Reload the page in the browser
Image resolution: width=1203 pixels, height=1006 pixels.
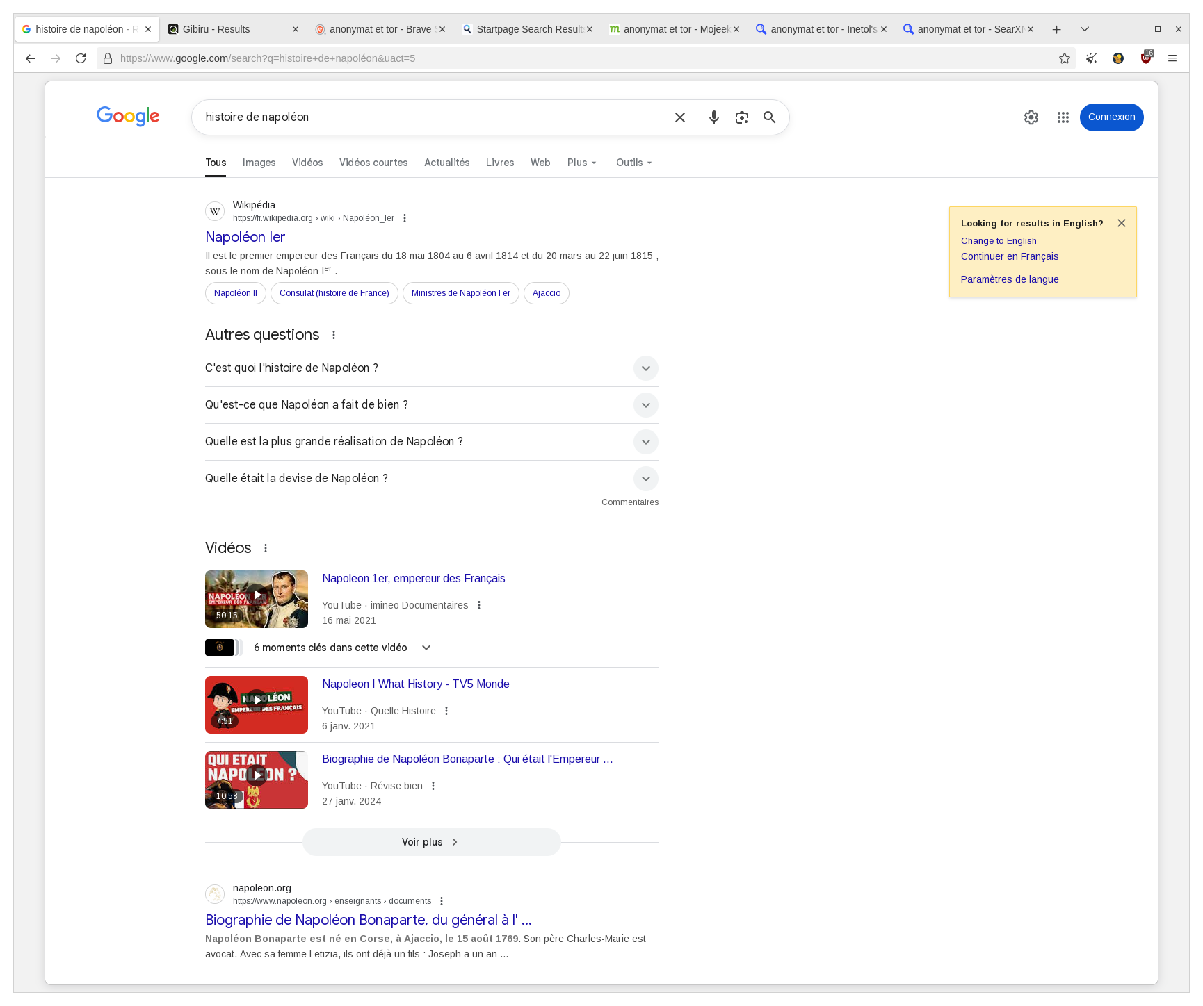(x=81, y=58)
